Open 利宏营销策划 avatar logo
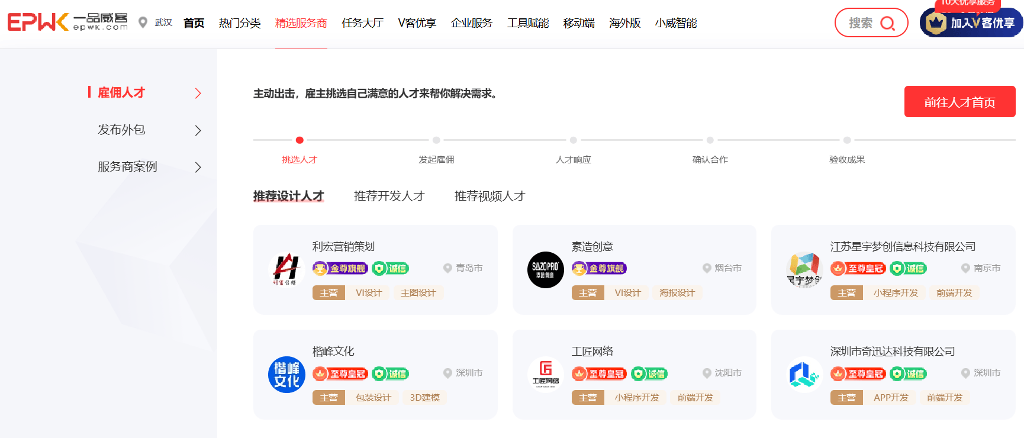Viewport: 1024px width, 438px height. 286,269
